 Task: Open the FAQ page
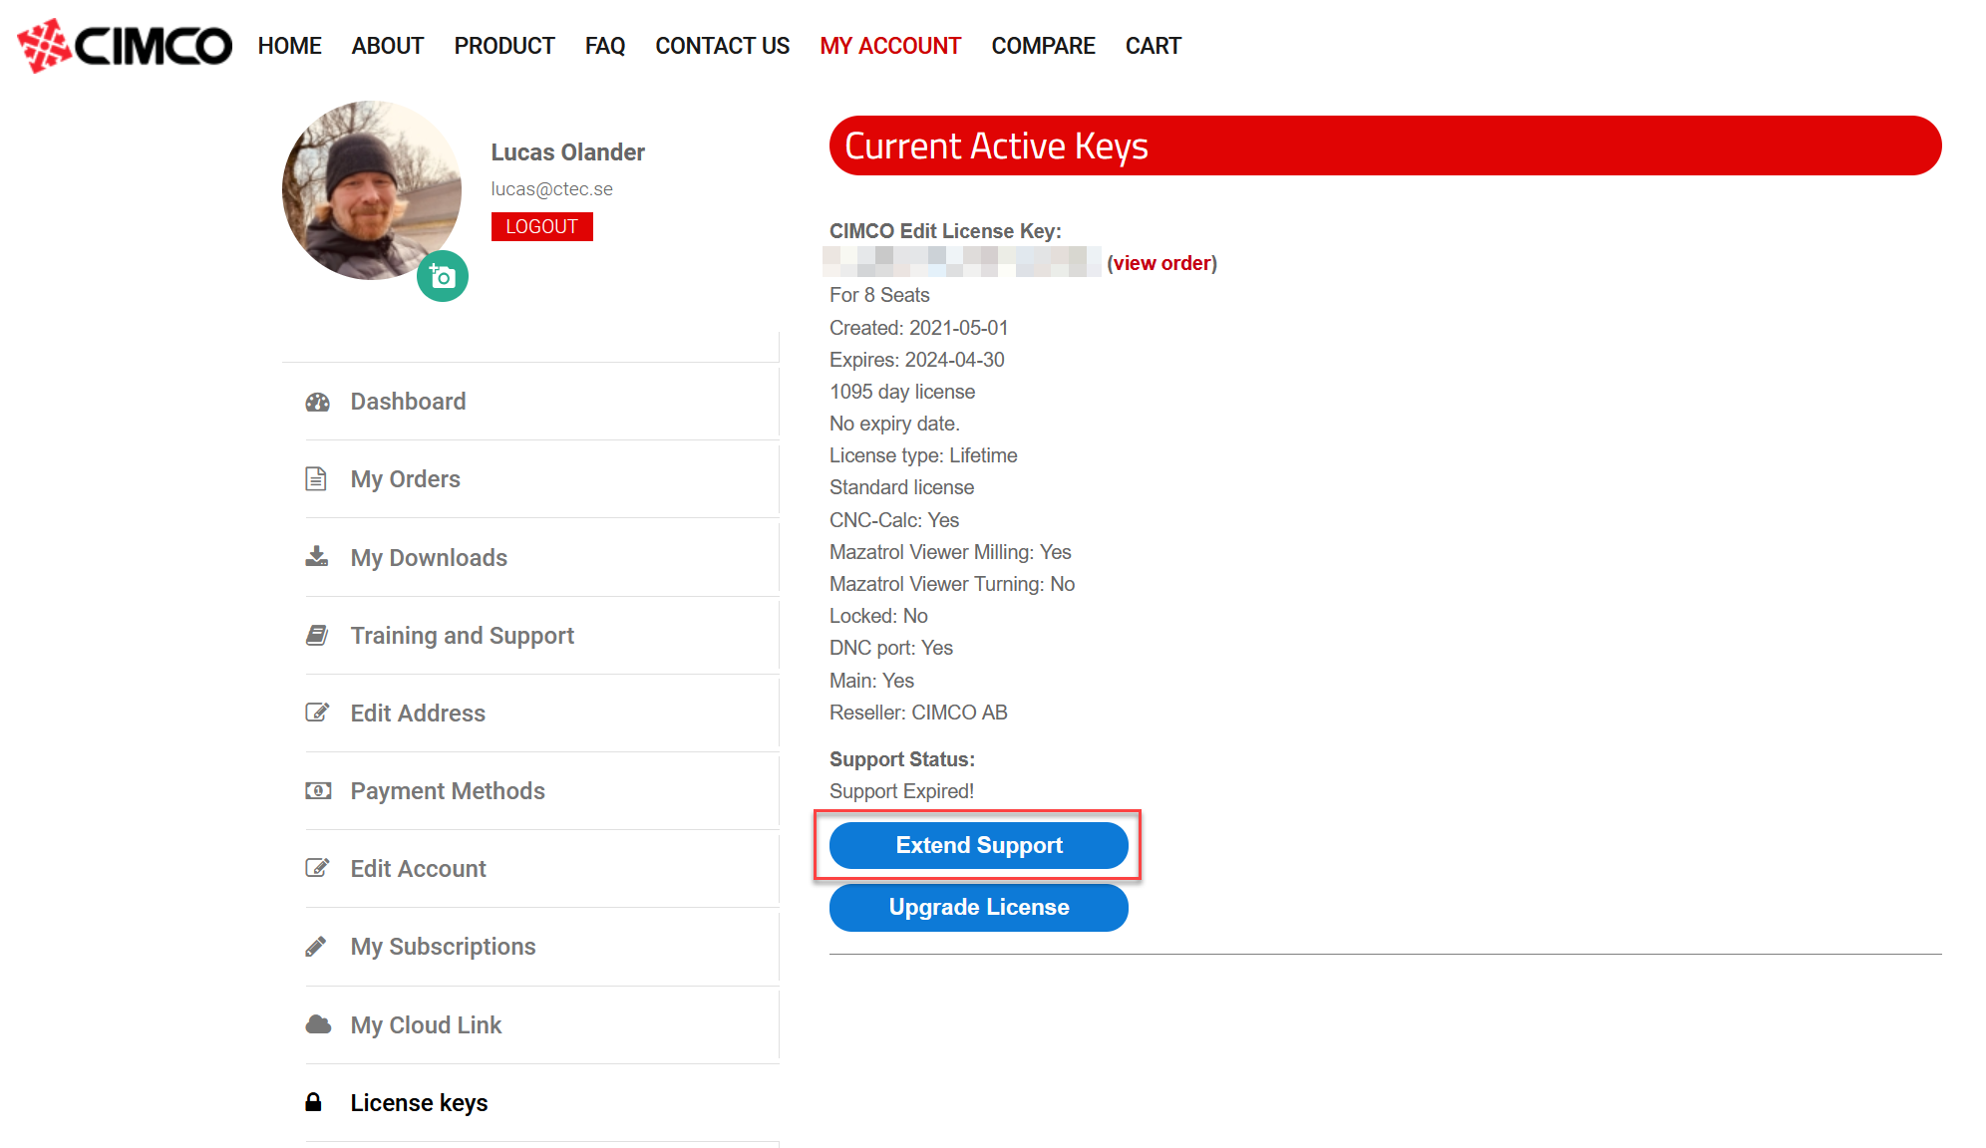tap(605, 46)
